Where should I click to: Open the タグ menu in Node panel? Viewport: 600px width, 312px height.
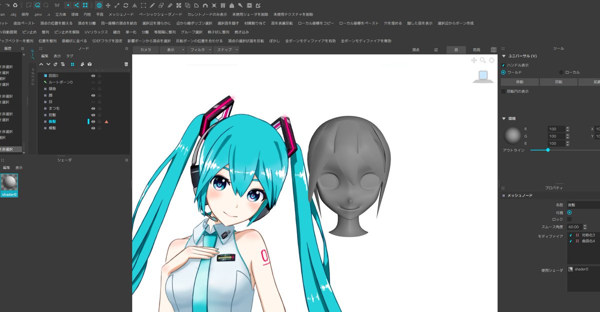(69, 56)
